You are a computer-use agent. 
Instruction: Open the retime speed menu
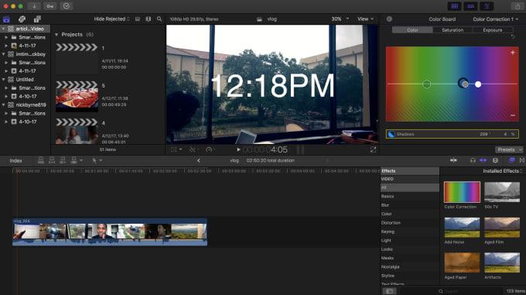[x=210, y=149]
